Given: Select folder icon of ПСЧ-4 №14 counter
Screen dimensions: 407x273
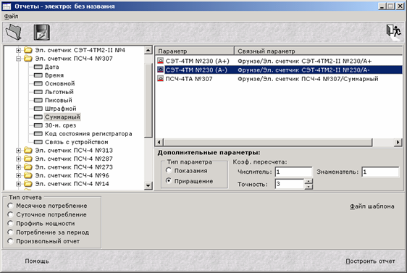Looking at the screenshot, I should coord(28,184).
